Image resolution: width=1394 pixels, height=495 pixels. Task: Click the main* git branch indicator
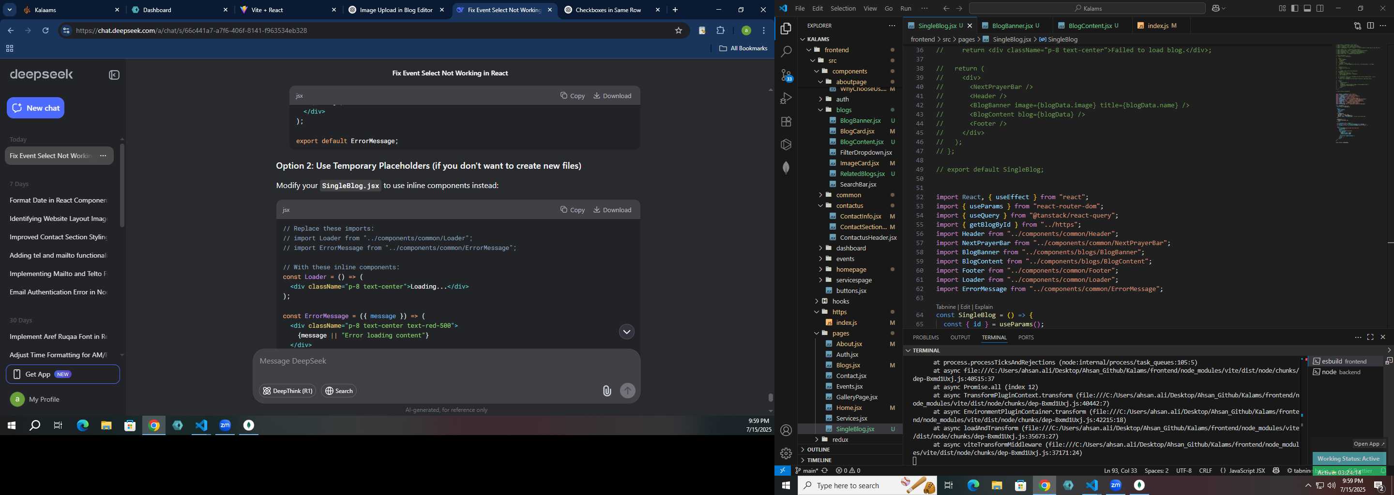806,471
